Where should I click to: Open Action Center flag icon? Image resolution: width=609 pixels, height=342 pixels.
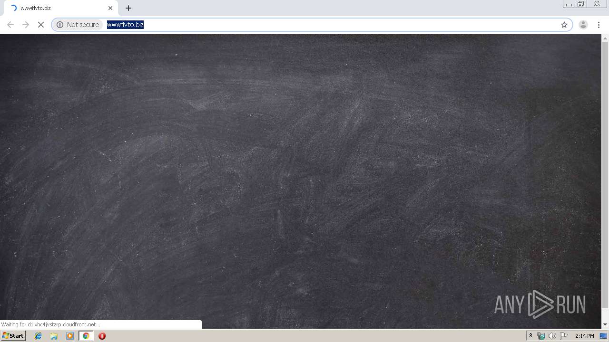click(x=564, y=336)
